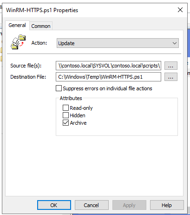Check the Hidden attribute
Viewport: 190px width, 215px height.
pos(66,115)
